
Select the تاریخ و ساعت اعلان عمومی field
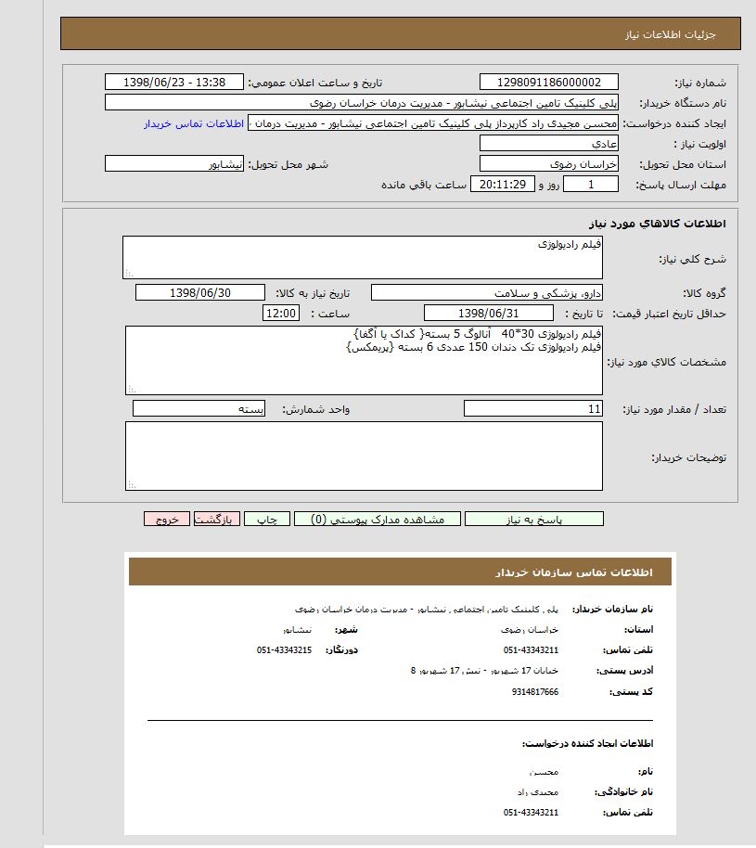[x=174, y=83]
